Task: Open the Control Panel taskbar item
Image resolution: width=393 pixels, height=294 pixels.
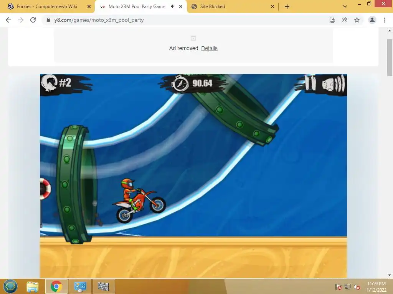Action: [x=80, y=286]
